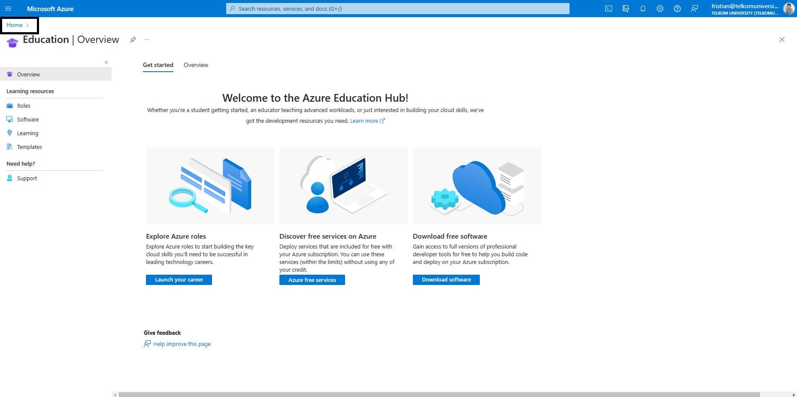Click the Learning resources section label
Image resolution: width=797 pixels, height=397 pixels.
tap(30, 91)
